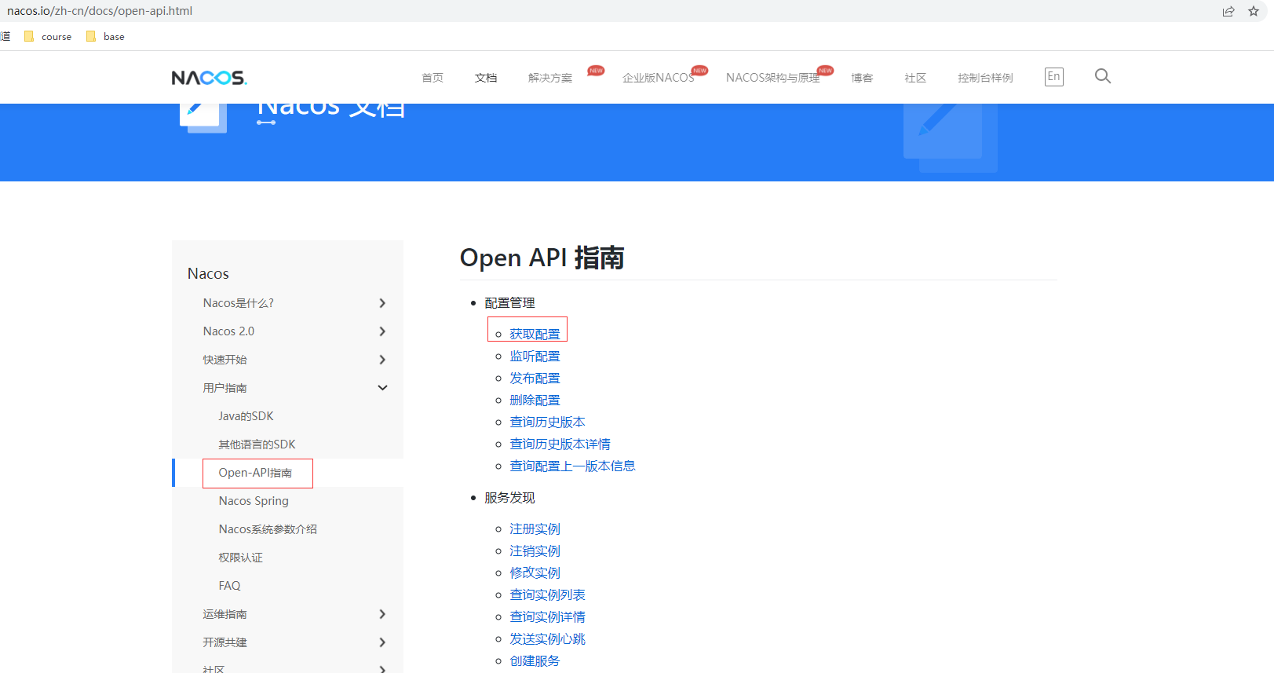The height and width of the screenshot is (673, 1274).
Task: Open the 注册实例 link
Action: [x=535, y=529]
